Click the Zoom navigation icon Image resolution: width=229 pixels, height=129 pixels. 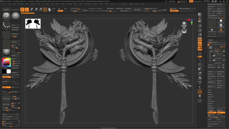(200, 27)
